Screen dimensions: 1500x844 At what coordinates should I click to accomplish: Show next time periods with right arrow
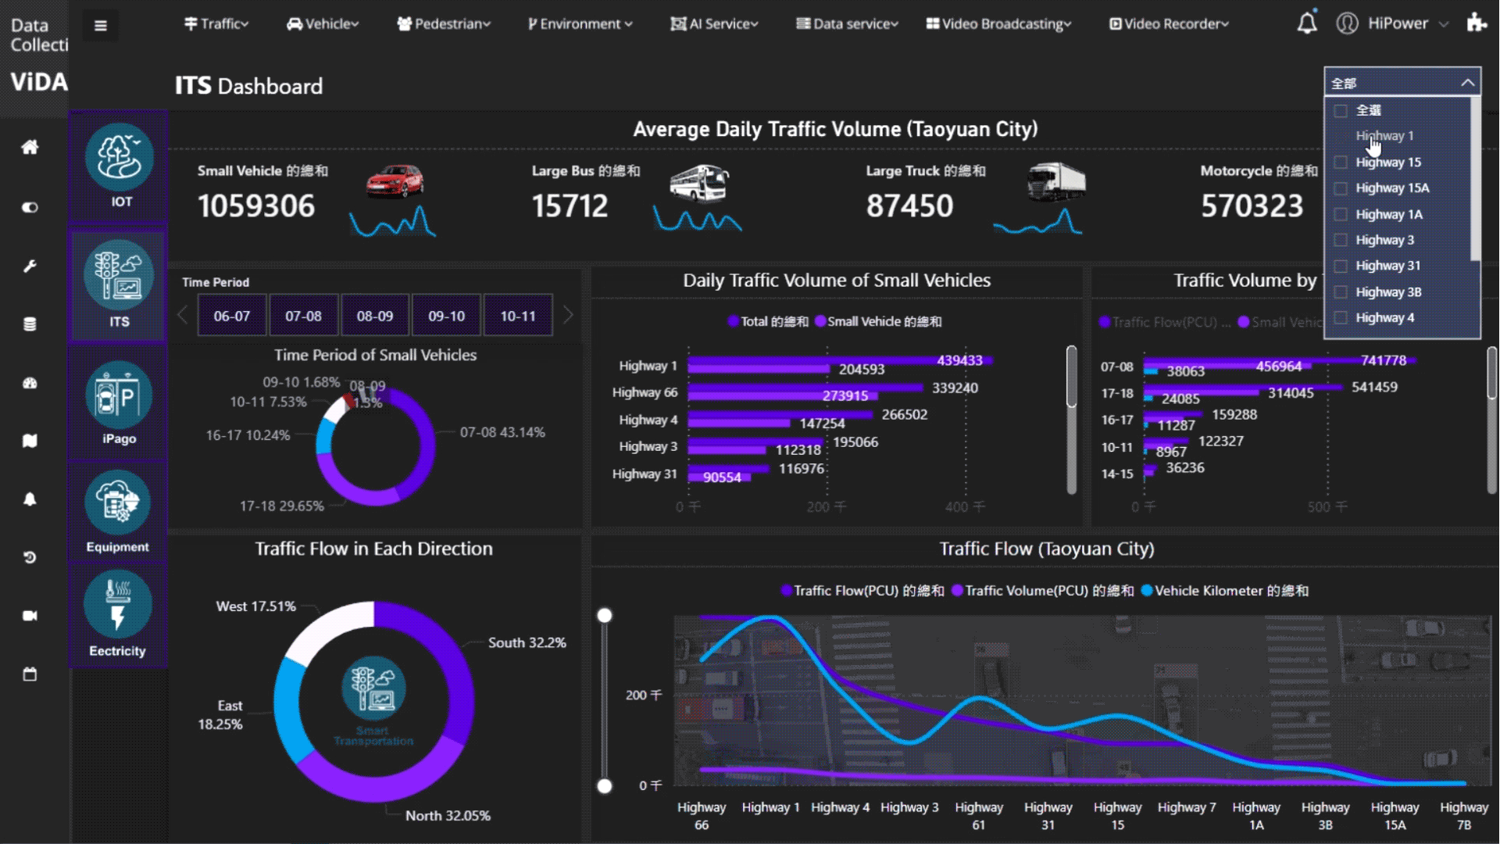568,315
